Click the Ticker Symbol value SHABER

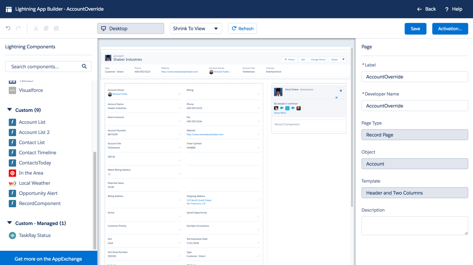191,148
